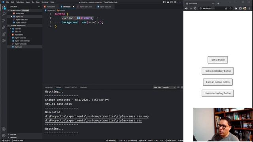Screen dimensions: 253x142
Task: Open new tab in browser
Action: click(218, 4)
